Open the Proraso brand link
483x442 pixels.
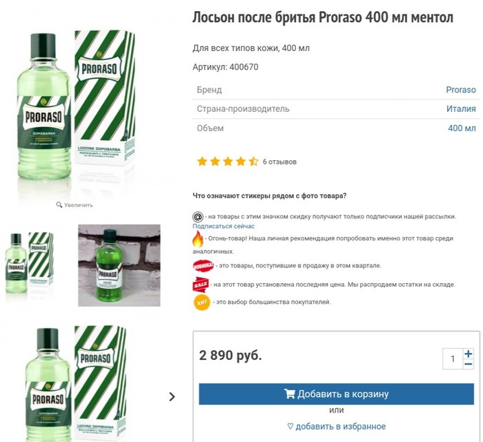(461, 90)
